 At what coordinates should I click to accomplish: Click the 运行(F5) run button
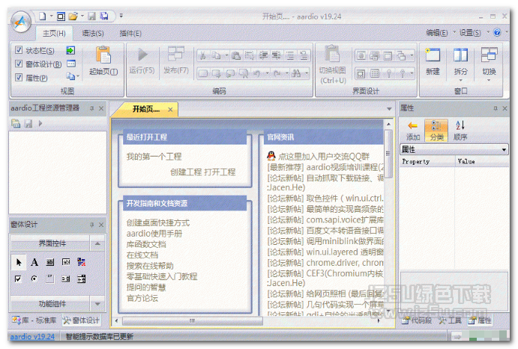coord(142,61)
